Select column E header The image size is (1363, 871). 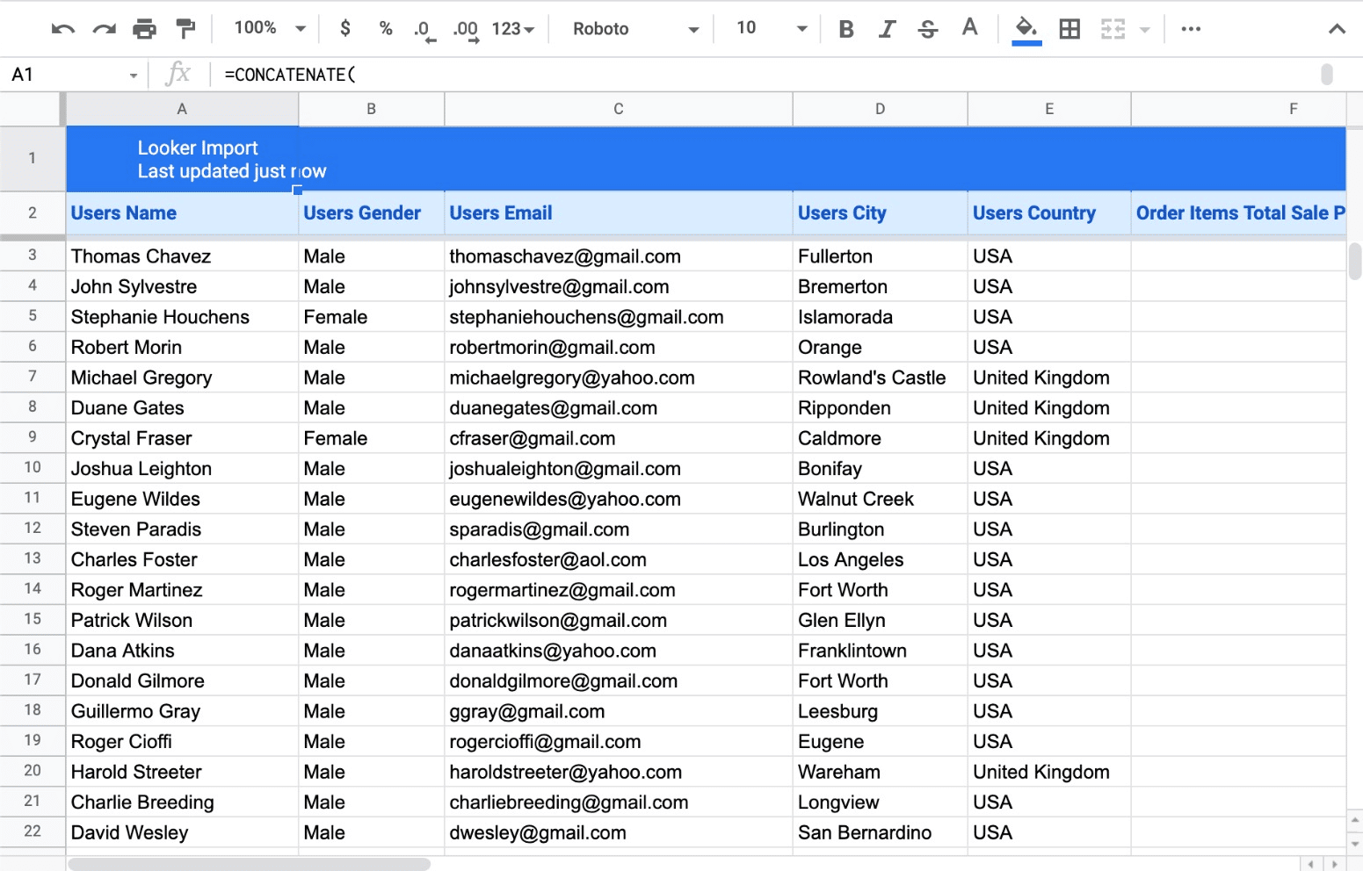click(1049, 109)
